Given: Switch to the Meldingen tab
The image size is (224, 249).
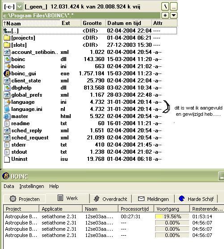Looking at the screenshot, I should (153, 199).
